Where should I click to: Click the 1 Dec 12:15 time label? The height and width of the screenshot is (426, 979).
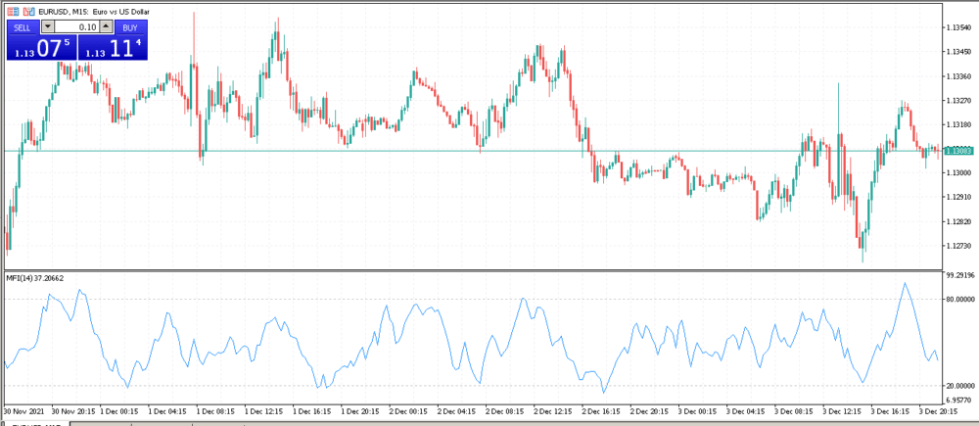pyautogui.click(x=264, y=411)
